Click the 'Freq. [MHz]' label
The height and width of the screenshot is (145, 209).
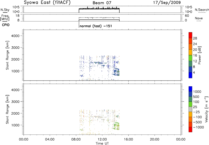[x=5, y=18]
